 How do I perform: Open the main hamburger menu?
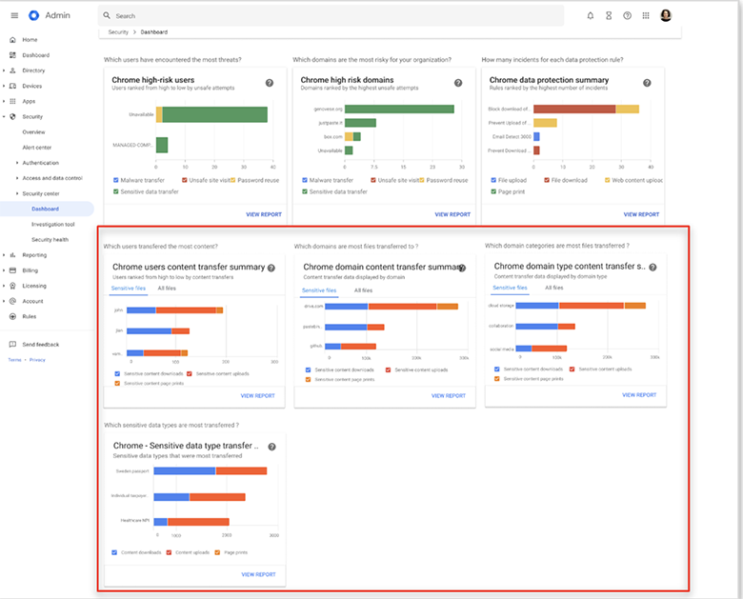14,15
